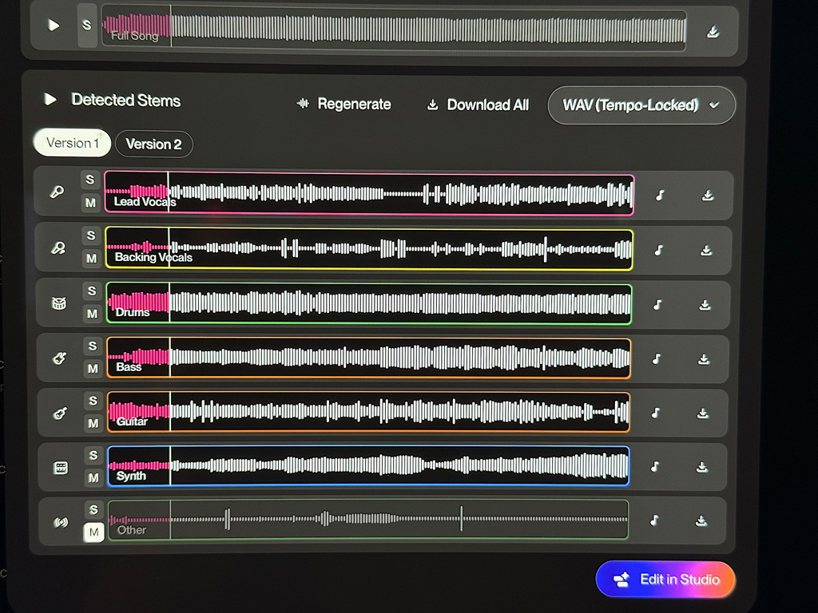Download the Synth stem
Screen dimensions: 818x613
click(x=702, y=467)
